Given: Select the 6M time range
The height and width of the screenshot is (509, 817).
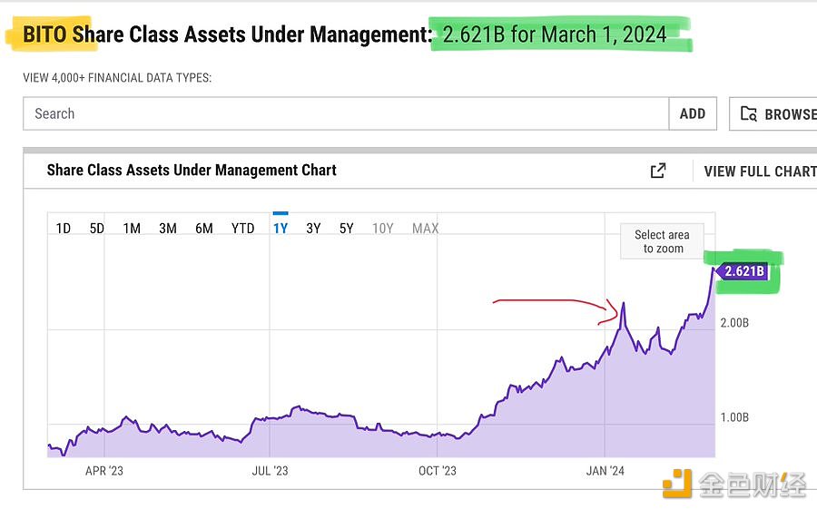Looking at the screenshot, I should click(203, 229).
